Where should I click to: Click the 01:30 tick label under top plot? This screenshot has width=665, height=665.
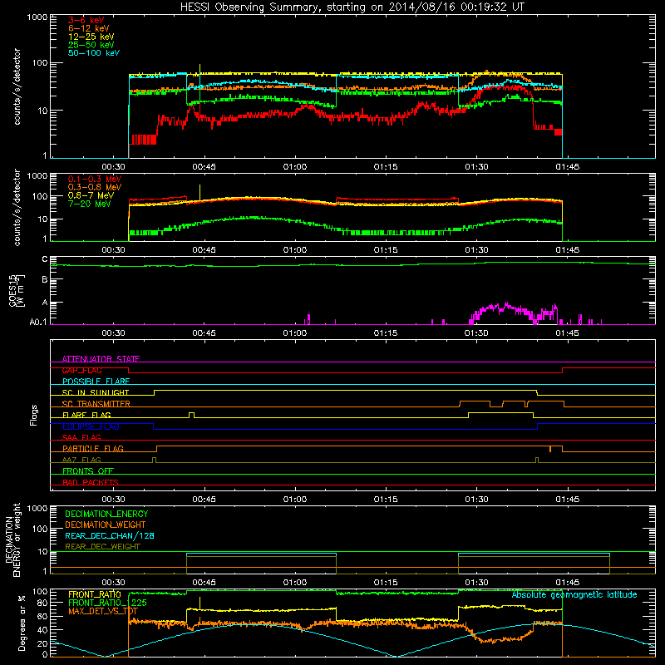pos(476,167)
